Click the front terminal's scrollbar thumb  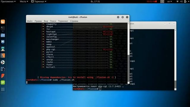(129, 68)
